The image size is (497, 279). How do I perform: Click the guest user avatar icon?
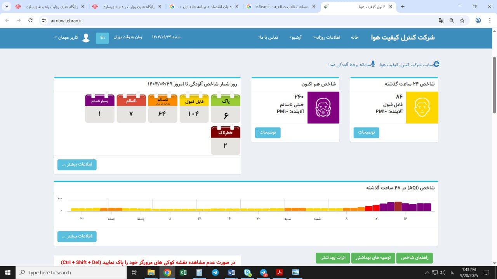[x=86, y=38]
